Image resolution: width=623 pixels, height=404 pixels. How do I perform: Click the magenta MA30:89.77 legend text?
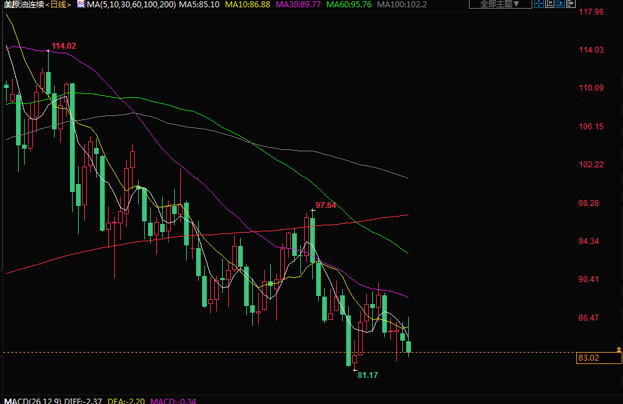[298, 5]
